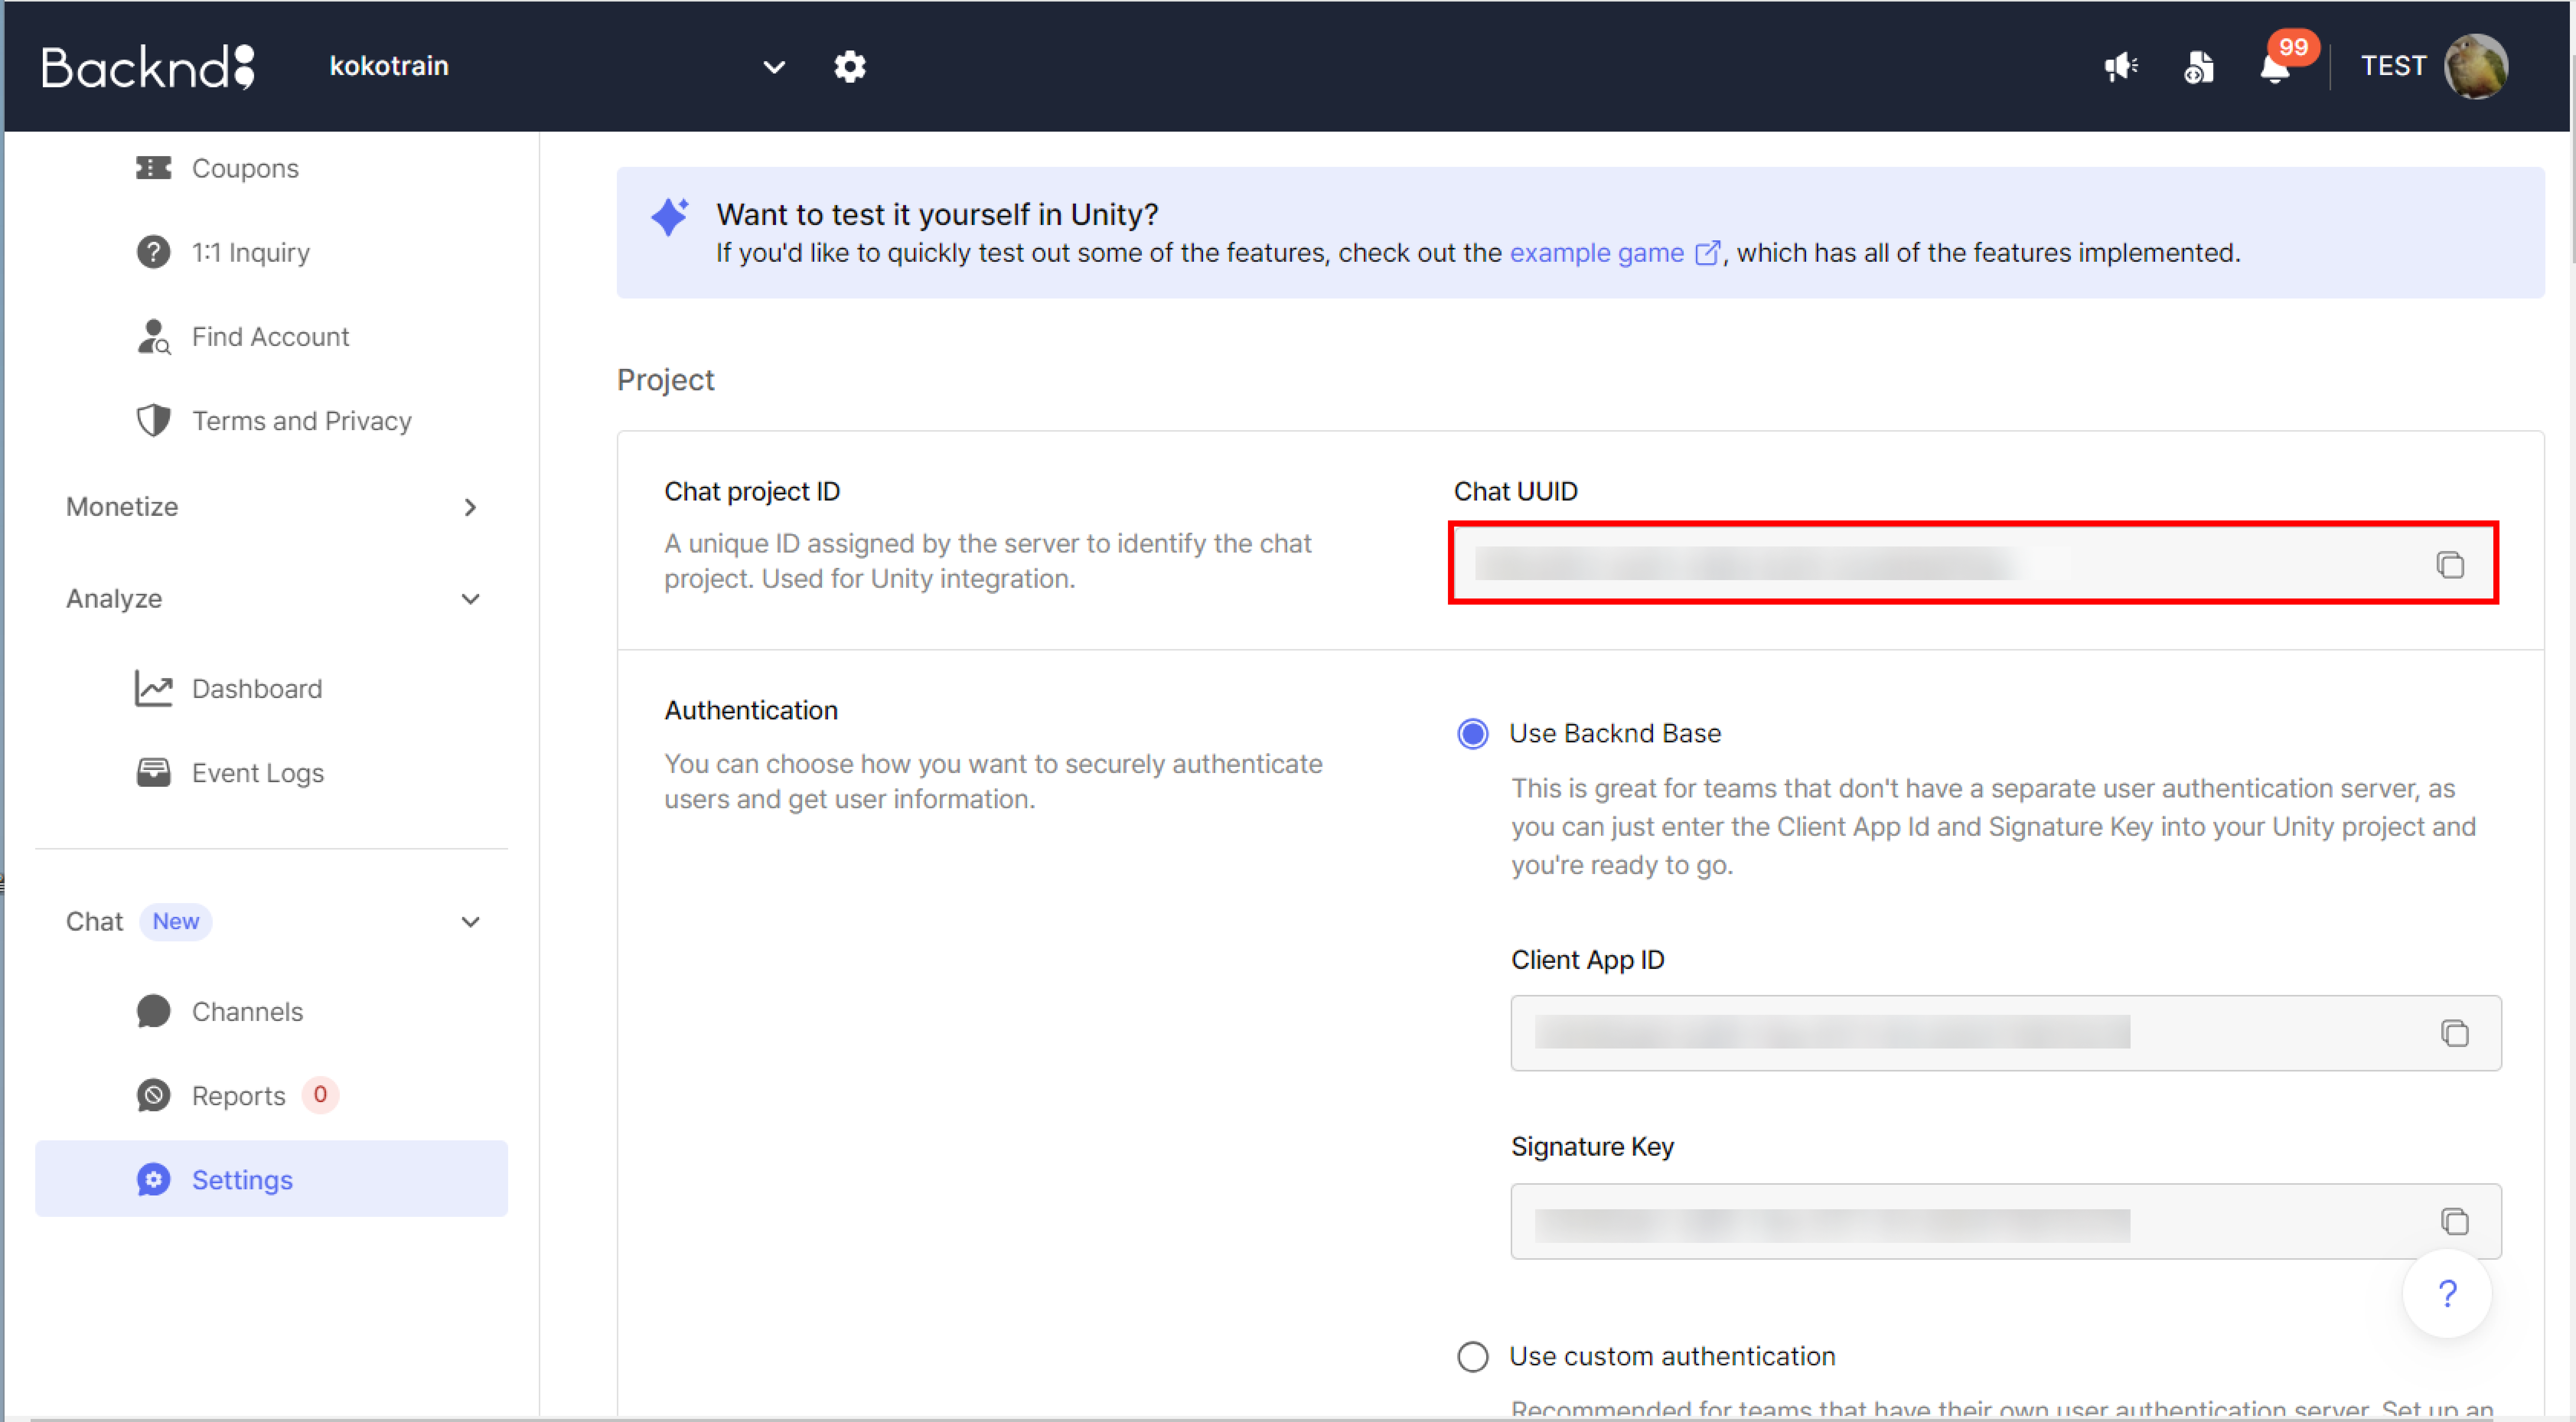Copy the Chat UUID value
Screen dimensions: 2576x1422
pos(2450,565)
